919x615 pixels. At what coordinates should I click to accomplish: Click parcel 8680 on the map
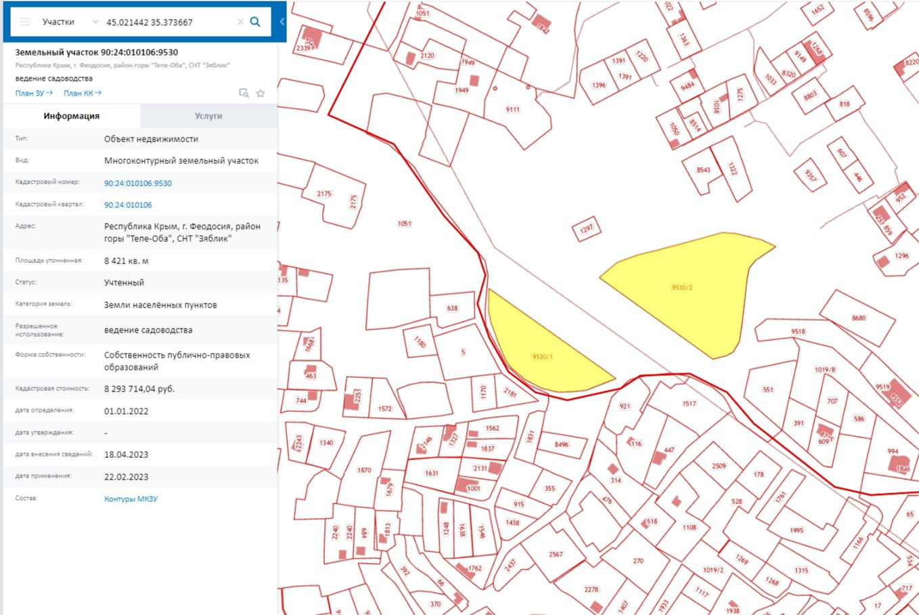[x=858, y=318]
